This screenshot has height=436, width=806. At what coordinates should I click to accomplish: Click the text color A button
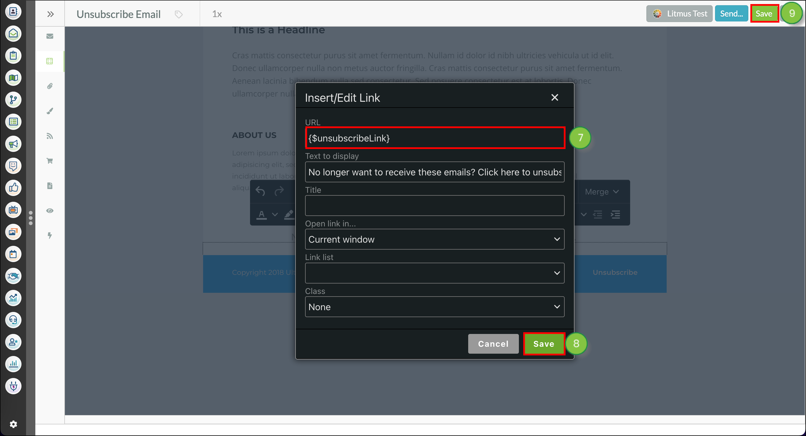click(262, 215)
